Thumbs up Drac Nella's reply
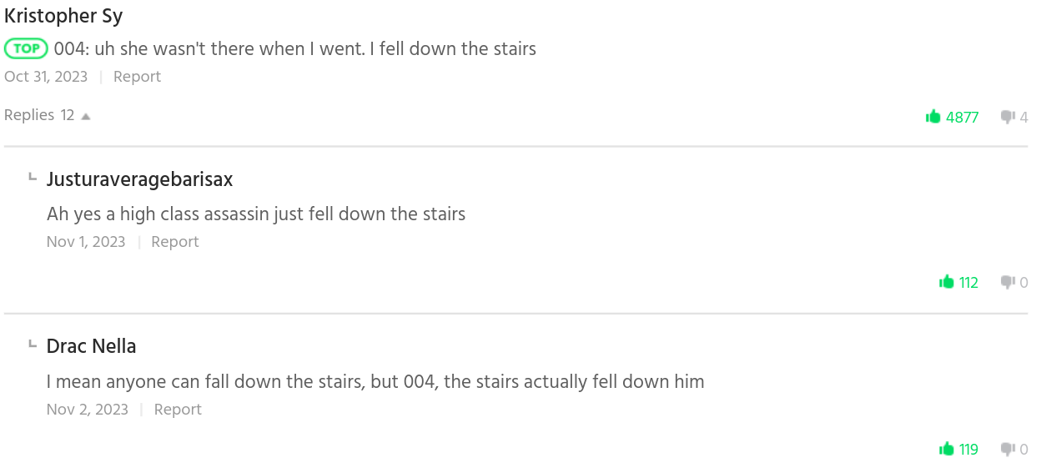The image size is (1046, 473). pyautogui.click(x=947, y=449)
